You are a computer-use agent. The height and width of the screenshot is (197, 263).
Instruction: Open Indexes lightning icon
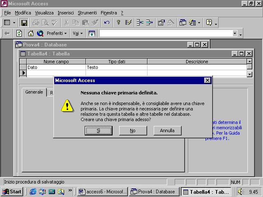[x=128, y=23]
